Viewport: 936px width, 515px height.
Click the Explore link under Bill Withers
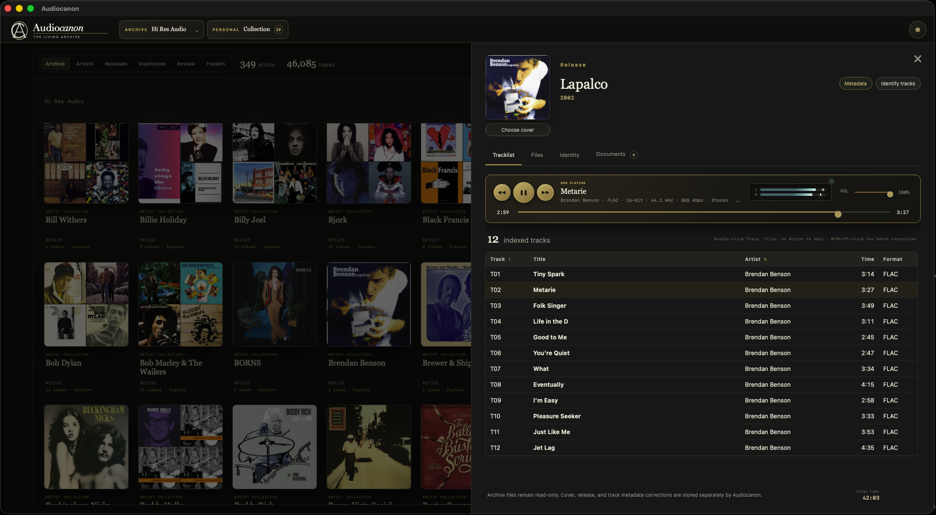click(x=81, y=247)
